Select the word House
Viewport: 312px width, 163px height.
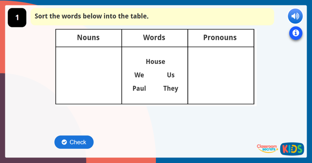(155, 62)
